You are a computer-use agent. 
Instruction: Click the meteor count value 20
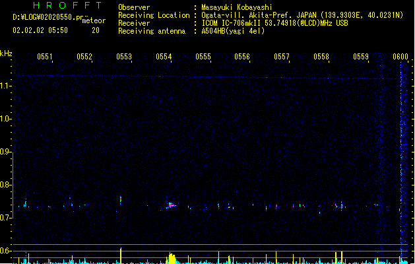96,30
